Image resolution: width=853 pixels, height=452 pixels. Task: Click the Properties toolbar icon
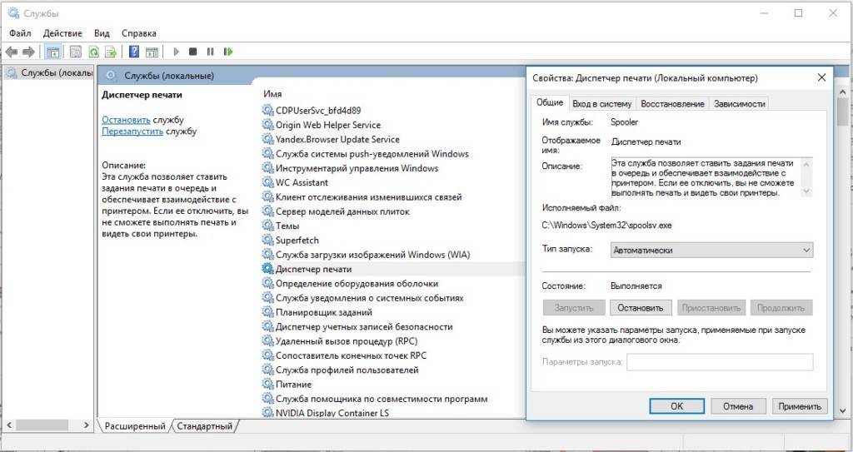[x=76, y=52]
